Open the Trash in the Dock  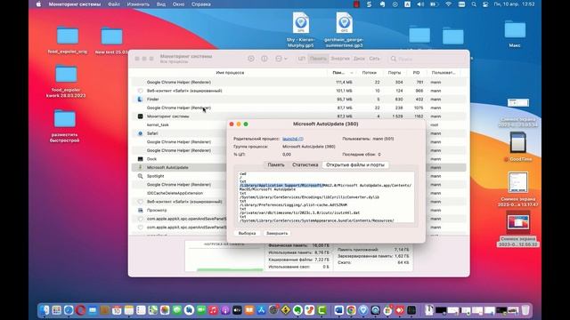click(x=525, y=310)
